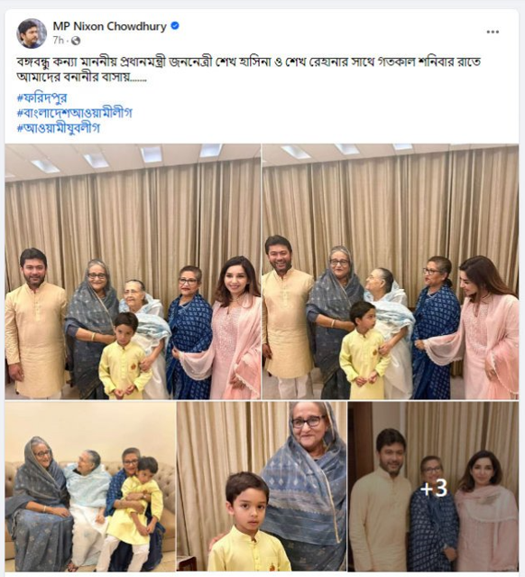View more photos via the +3 overlay

point(434,486)
